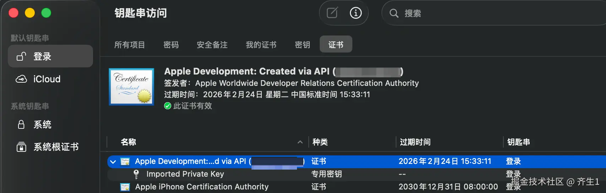Click Apple iPhone Certification Authority certificate icon
The image size is (606, 193).
[x=125, y=187]
